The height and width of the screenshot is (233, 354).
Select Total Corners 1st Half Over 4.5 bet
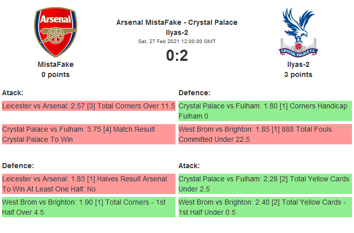[88, 207]
